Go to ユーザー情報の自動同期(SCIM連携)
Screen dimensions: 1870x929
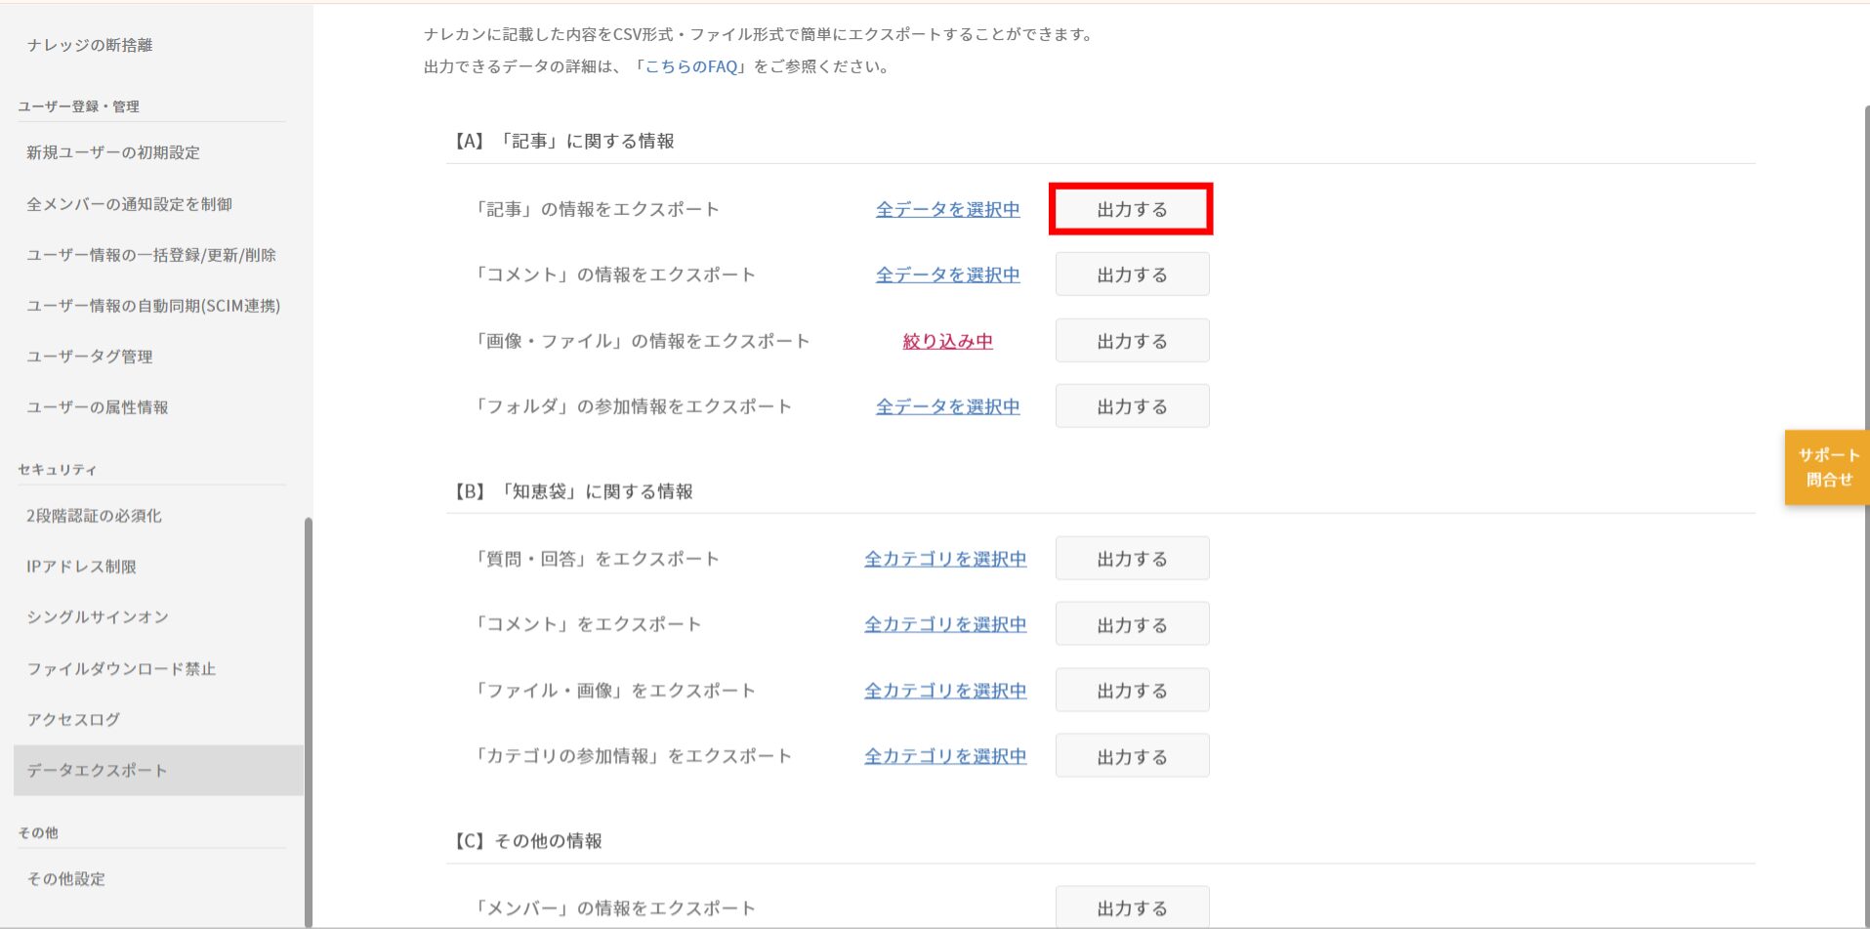pyautogui.click(x=153, y=306)
